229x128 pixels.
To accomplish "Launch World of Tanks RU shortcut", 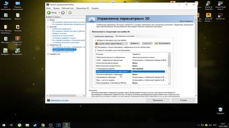I will point(208,6).
